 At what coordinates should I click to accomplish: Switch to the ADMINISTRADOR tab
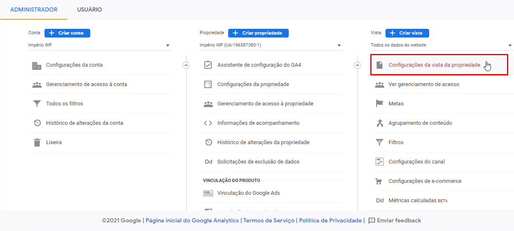coord(34,9)
